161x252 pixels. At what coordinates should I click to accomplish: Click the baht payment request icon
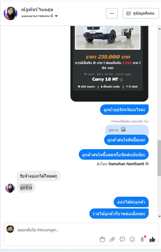142,239
